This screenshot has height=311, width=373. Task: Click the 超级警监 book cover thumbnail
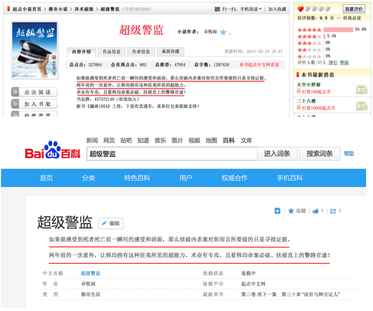coord(35,50)
